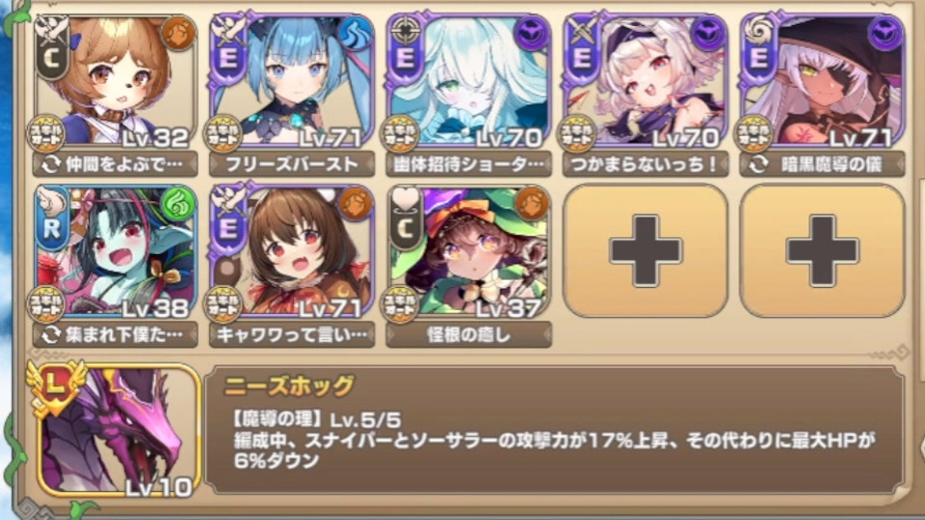Click the dark element icon on witch card
Image resolution: width=925 pixels, height=520 pixels.
click(885, 33)
